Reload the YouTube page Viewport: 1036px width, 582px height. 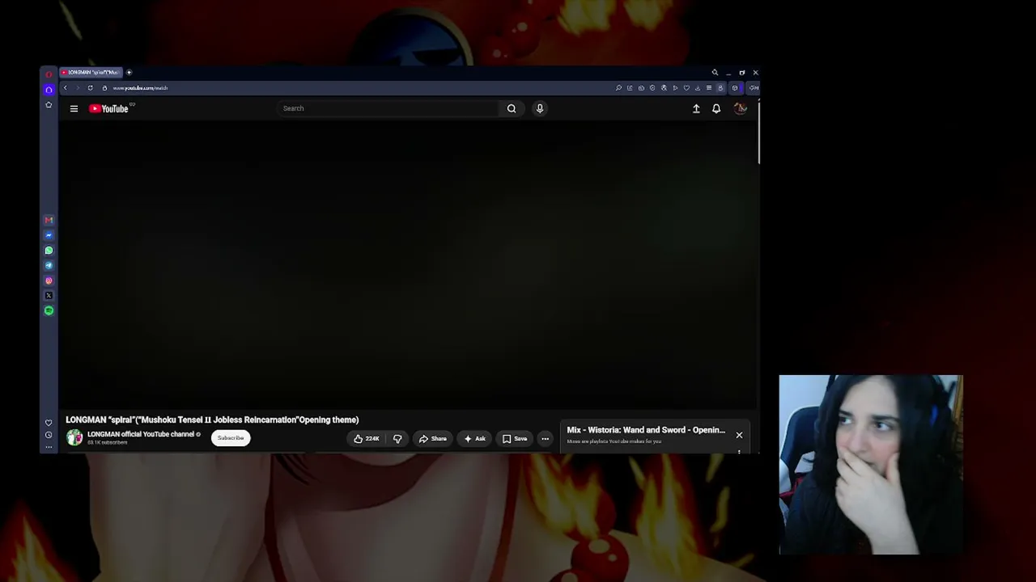90,88
